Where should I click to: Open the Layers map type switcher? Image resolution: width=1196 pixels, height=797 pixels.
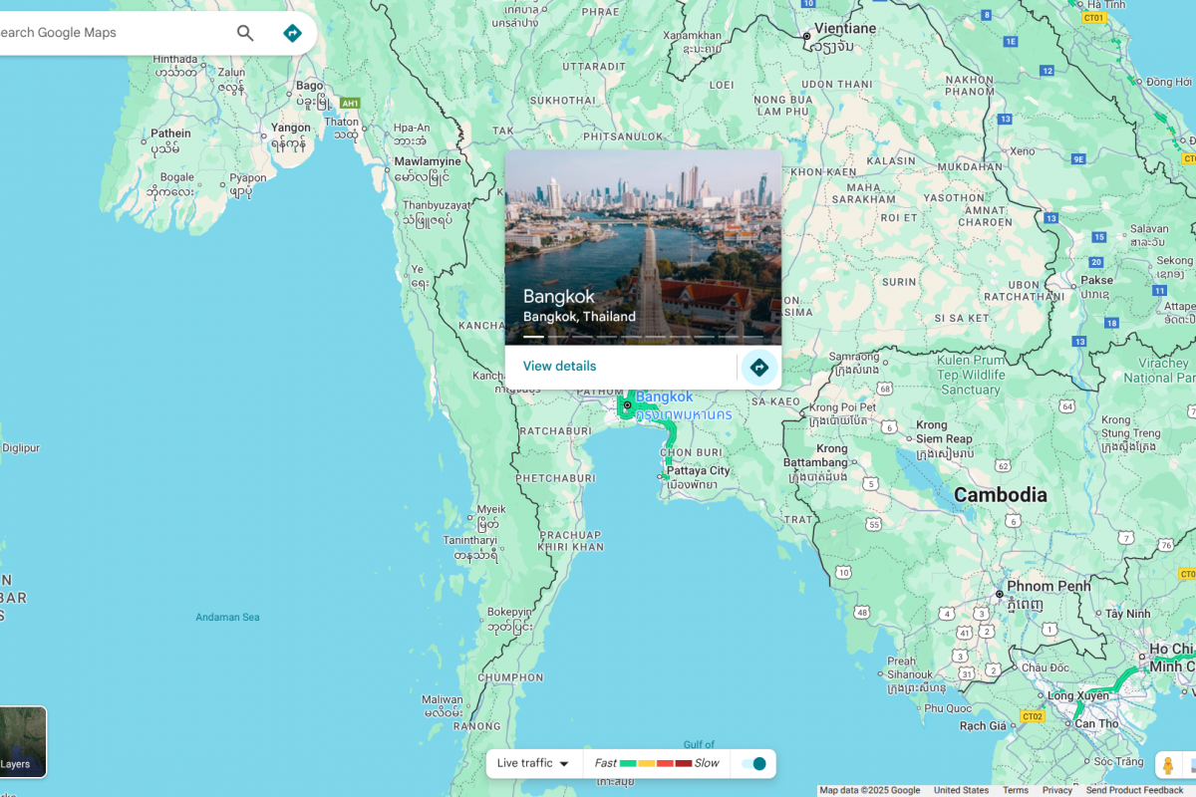click(20, 742)
